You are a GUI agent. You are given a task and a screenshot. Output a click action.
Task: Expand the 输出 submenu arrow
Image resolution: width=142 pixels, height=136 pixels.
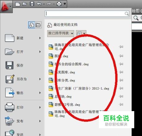coord(40,93)
